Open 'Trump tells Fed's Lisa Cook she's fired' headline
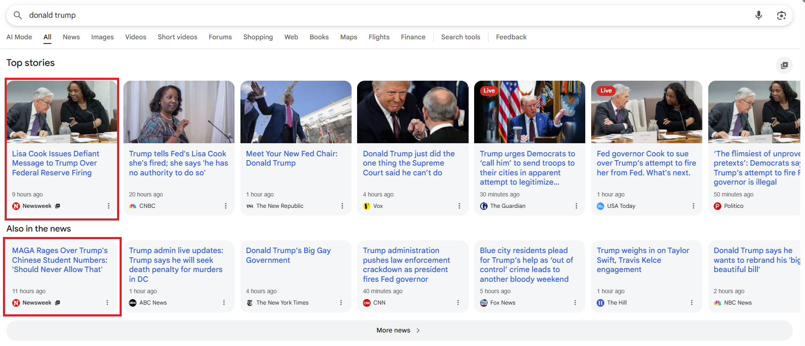Image resolution: width=805 pixels, height=346 pixels. point(178,163)
